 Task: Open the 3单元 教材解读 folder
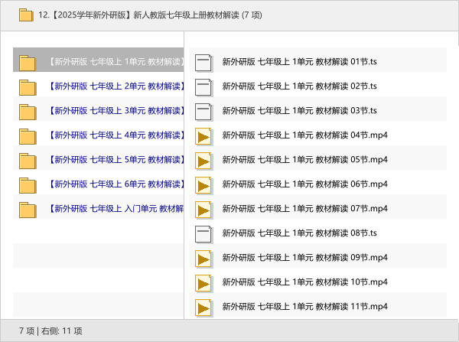(115, 111)
